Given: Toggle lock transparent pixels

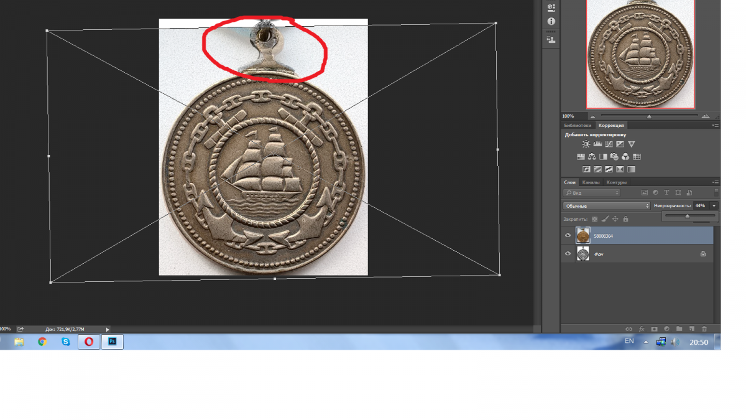Looking at the screenshot, I should [x=594, y=219].
